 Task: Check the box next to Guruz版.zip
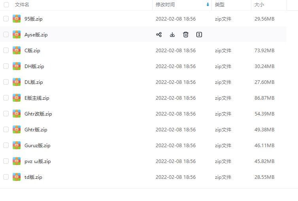[6, 145]
